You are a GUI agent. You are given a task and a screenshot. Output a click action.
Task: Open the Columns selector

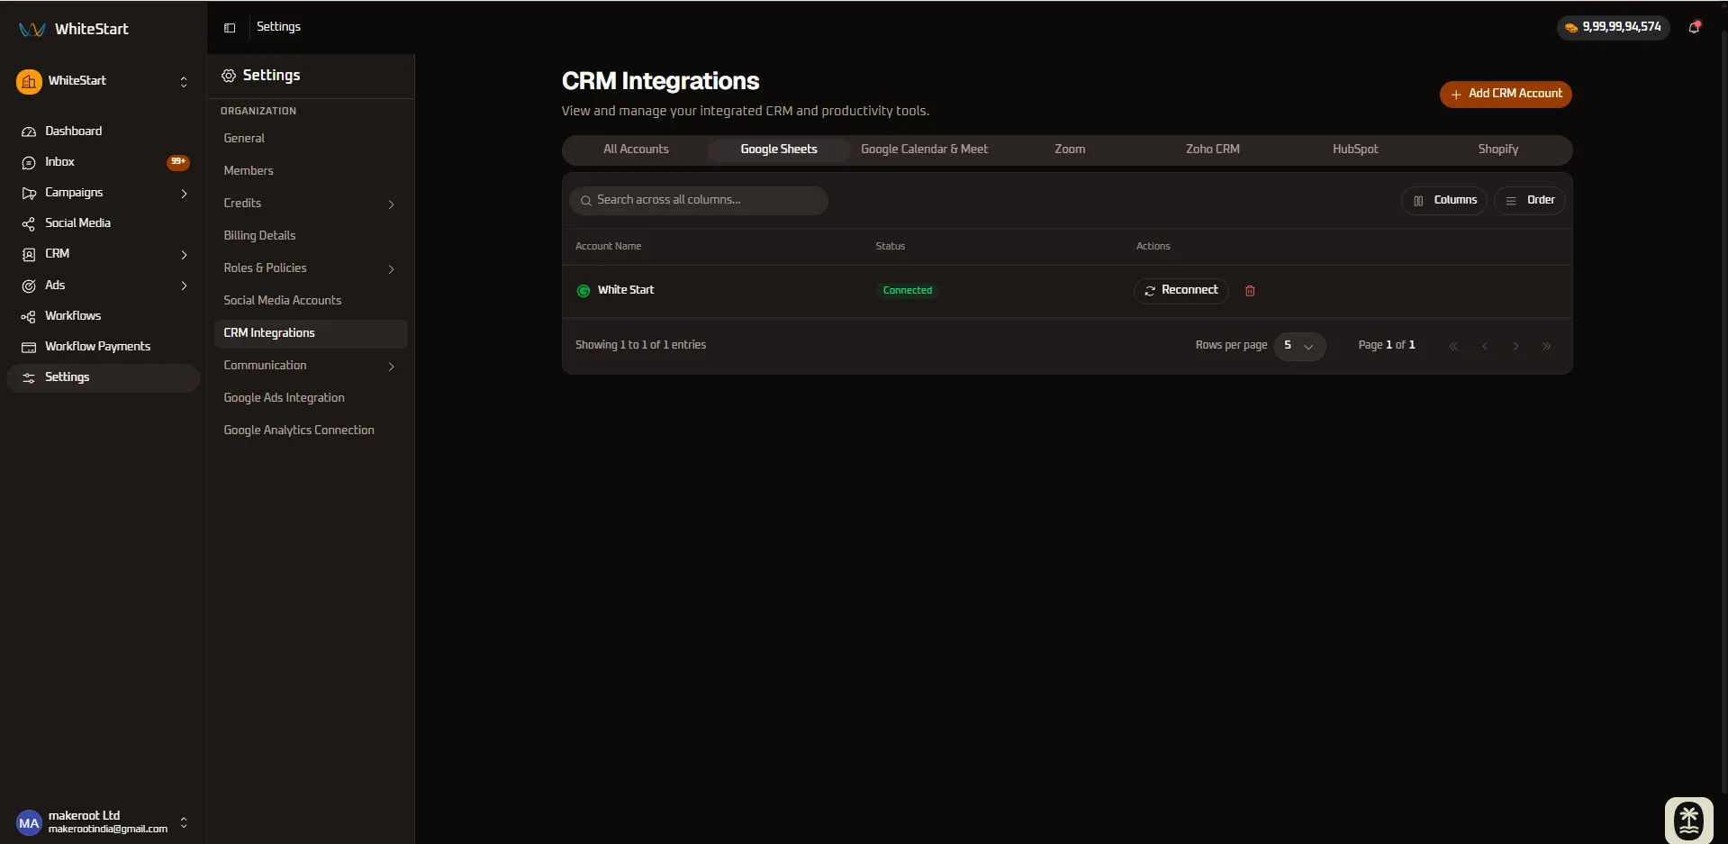coord(1443,201)
